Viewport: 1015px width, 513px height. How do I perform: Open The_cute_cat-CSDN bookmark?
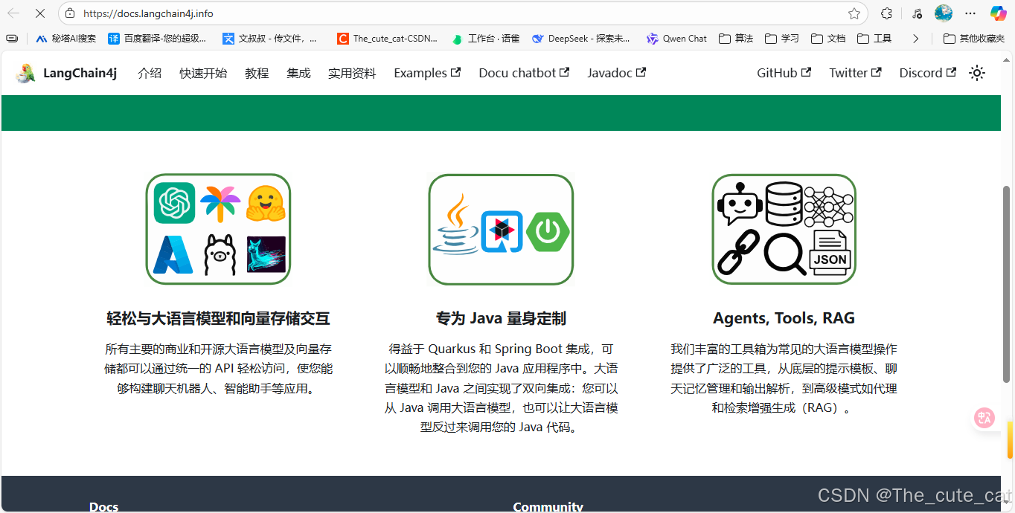(x=387, y=39)
